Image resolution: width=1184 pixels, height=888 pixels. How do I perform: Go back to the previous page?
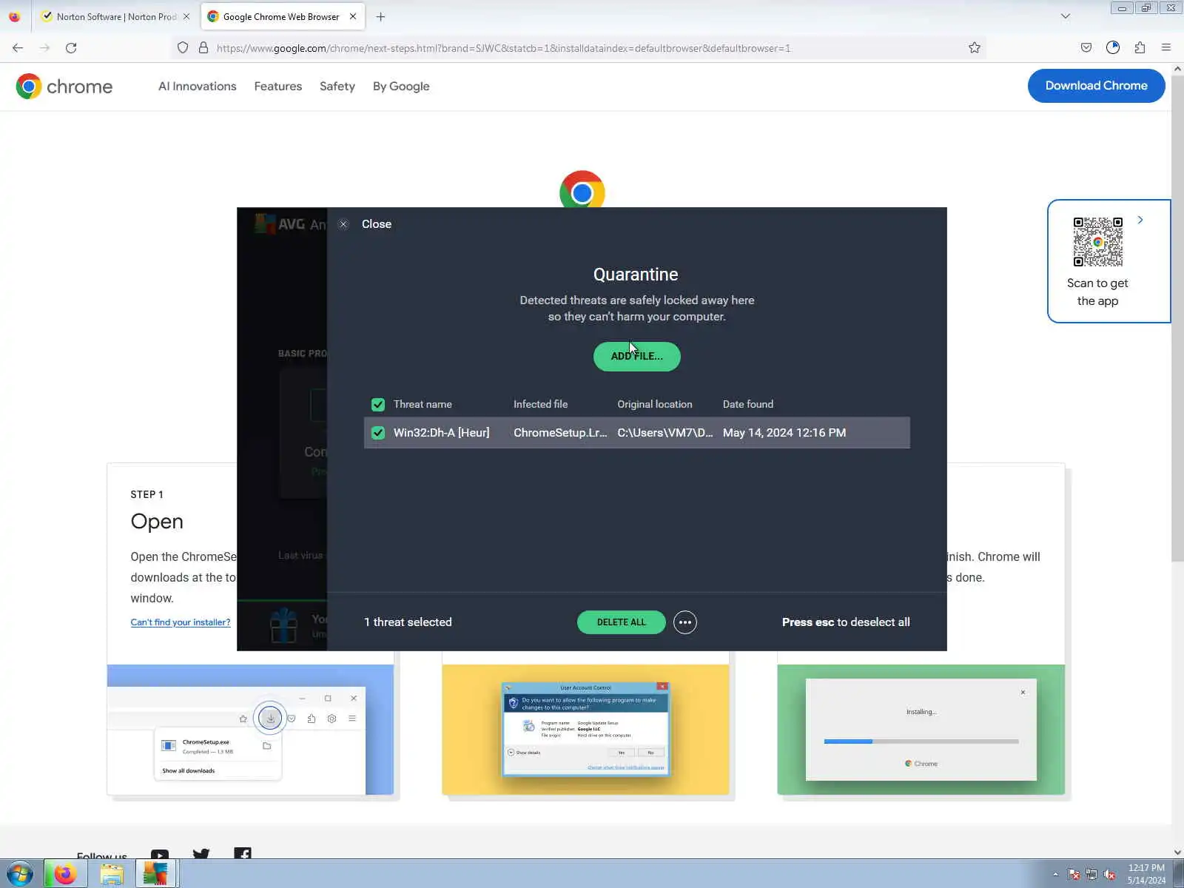18,48
